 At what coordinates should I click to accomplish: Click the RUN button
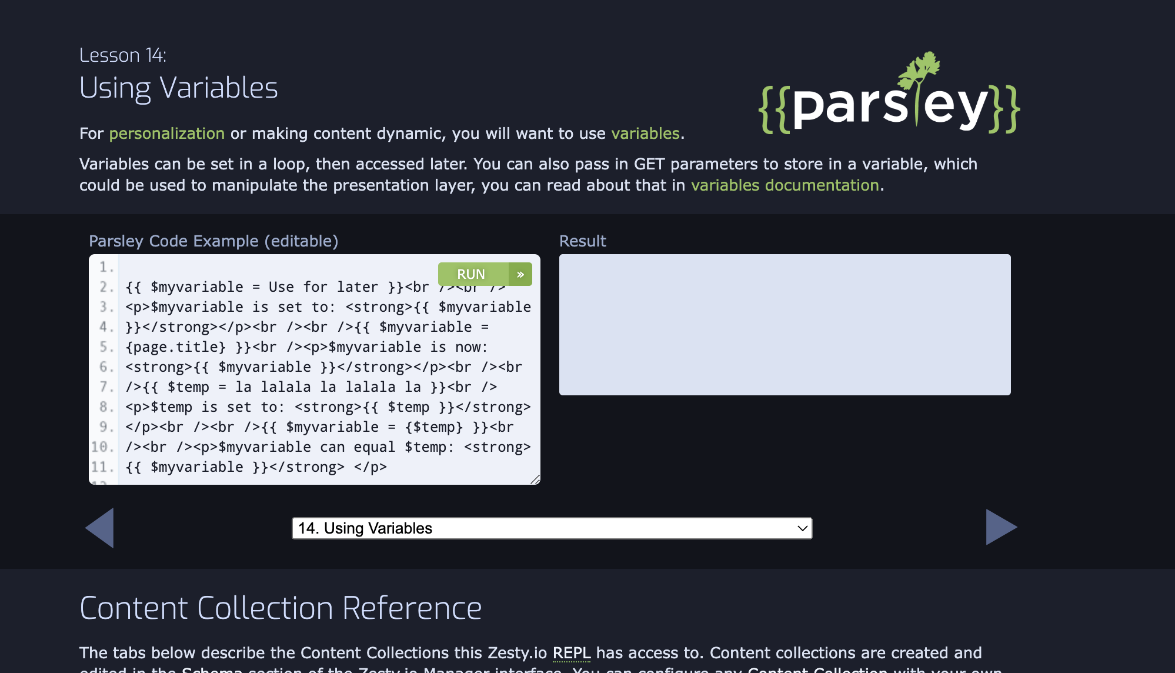pos(470,274)
